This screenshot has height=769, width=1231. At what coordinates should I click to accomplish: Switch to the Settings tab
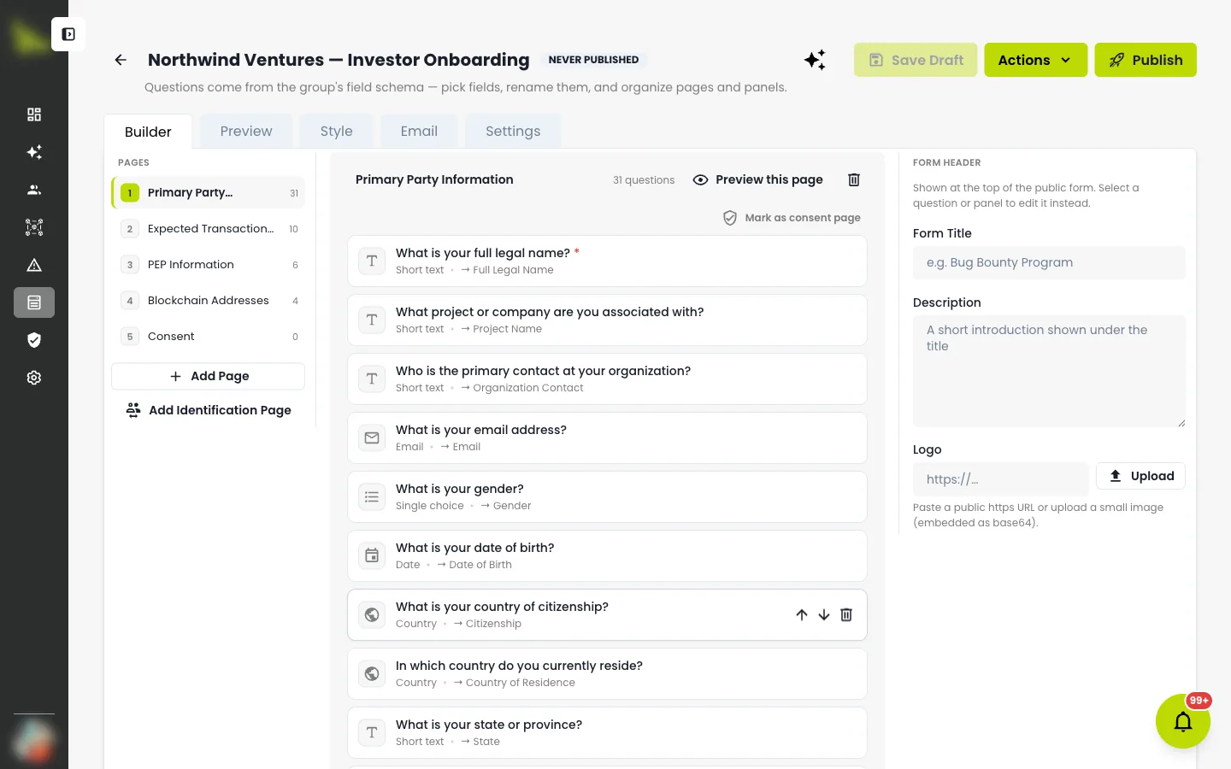click(x=513, y=131)
